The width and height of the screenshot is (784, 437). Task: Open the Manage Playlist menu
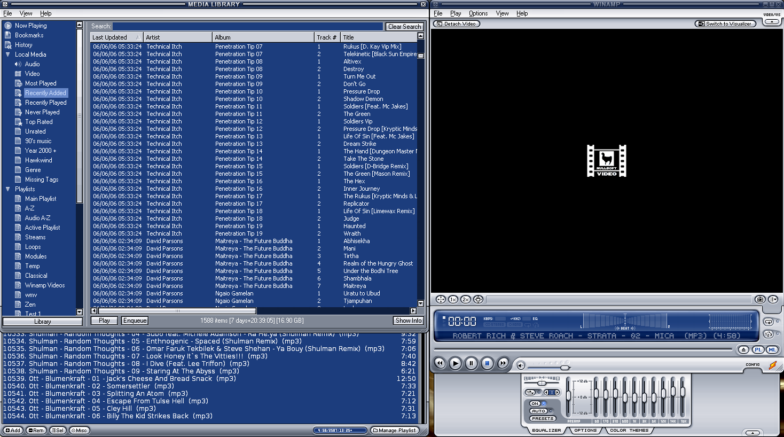coord(395,430)
